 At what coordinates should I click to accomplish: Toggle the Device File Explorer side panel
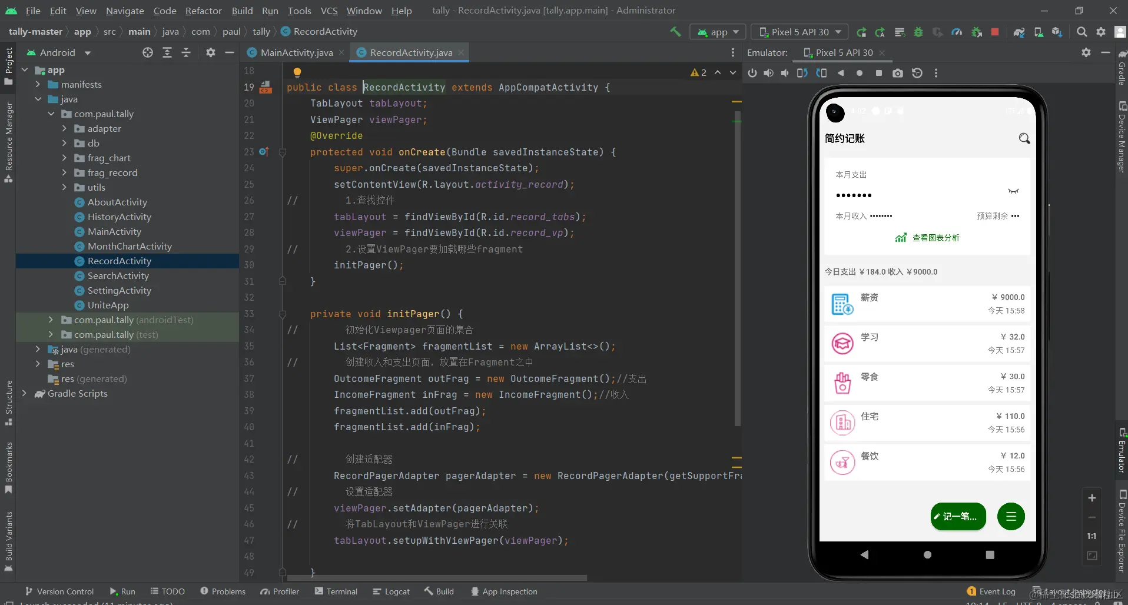[x=1122, y=530]
